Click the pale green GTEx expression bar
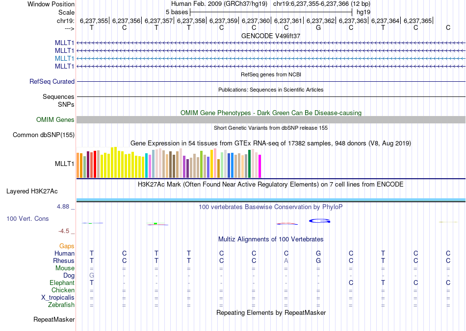Viewport: 466px width, 331px height. point(222,165)
